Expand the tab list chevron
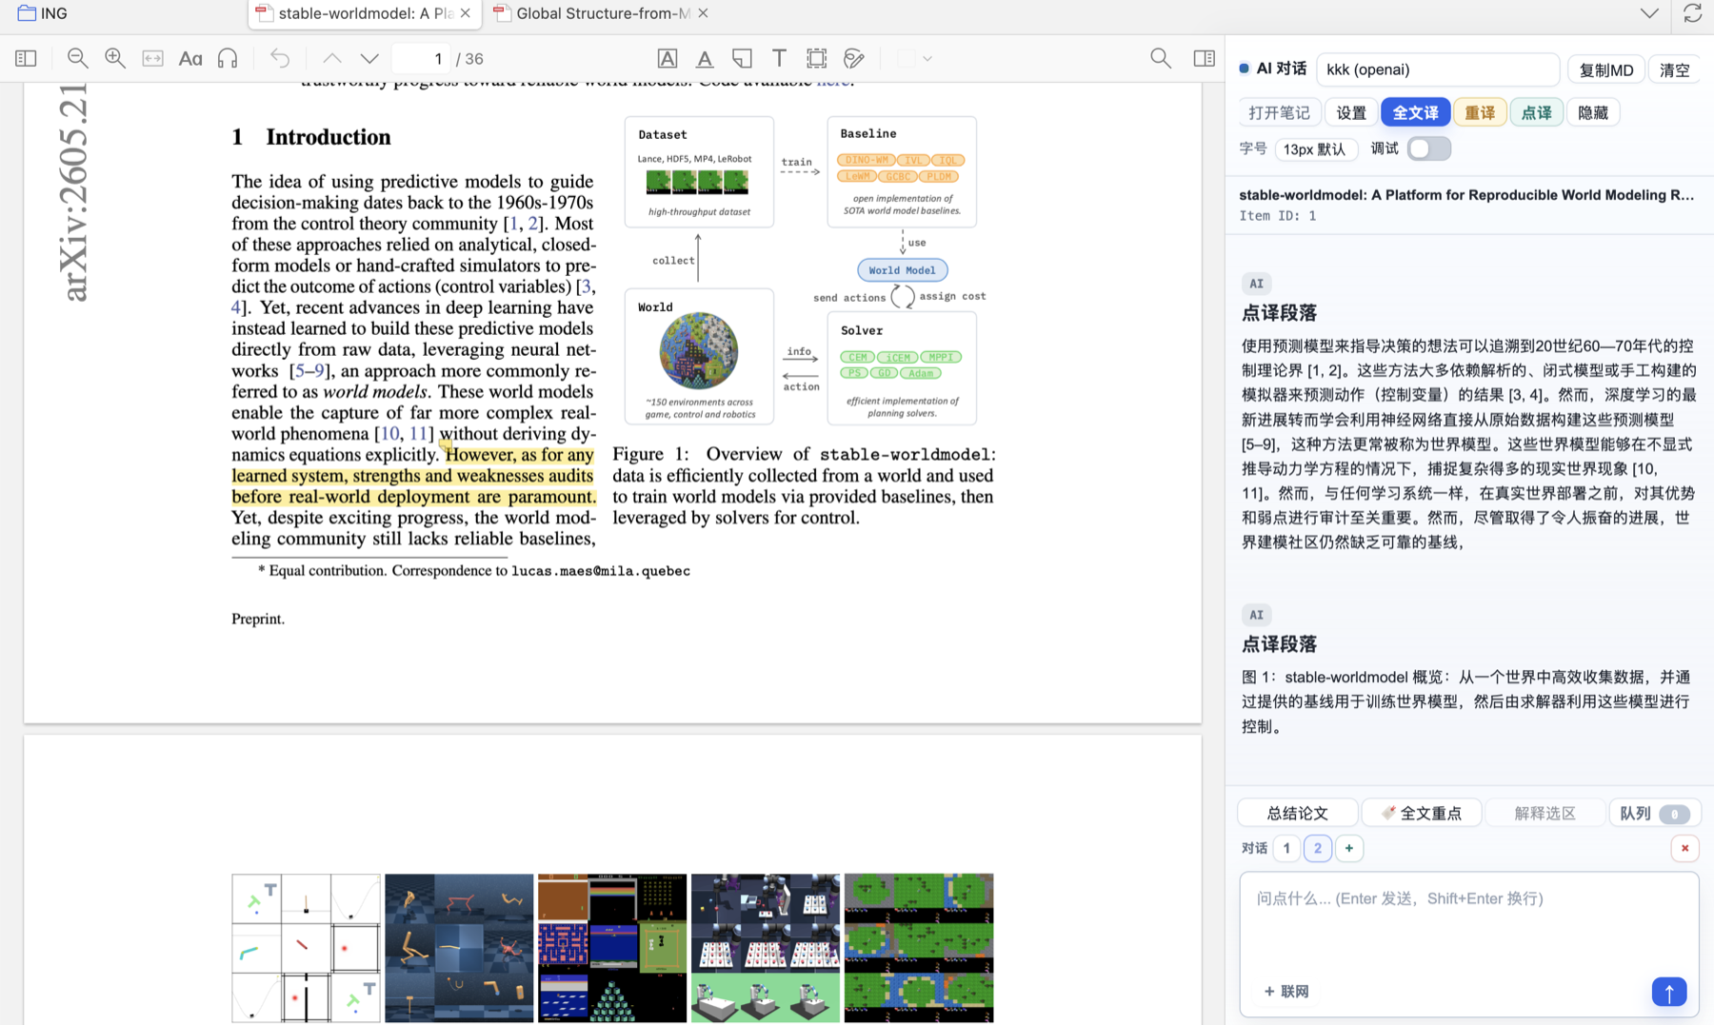The height and width of the screenshot is (1025, 1714). pos(1649,13)
